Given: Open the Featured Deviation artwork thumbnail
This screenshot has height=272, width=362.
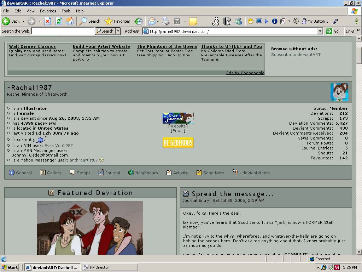Looking at the screenshot, I should 89,228.
